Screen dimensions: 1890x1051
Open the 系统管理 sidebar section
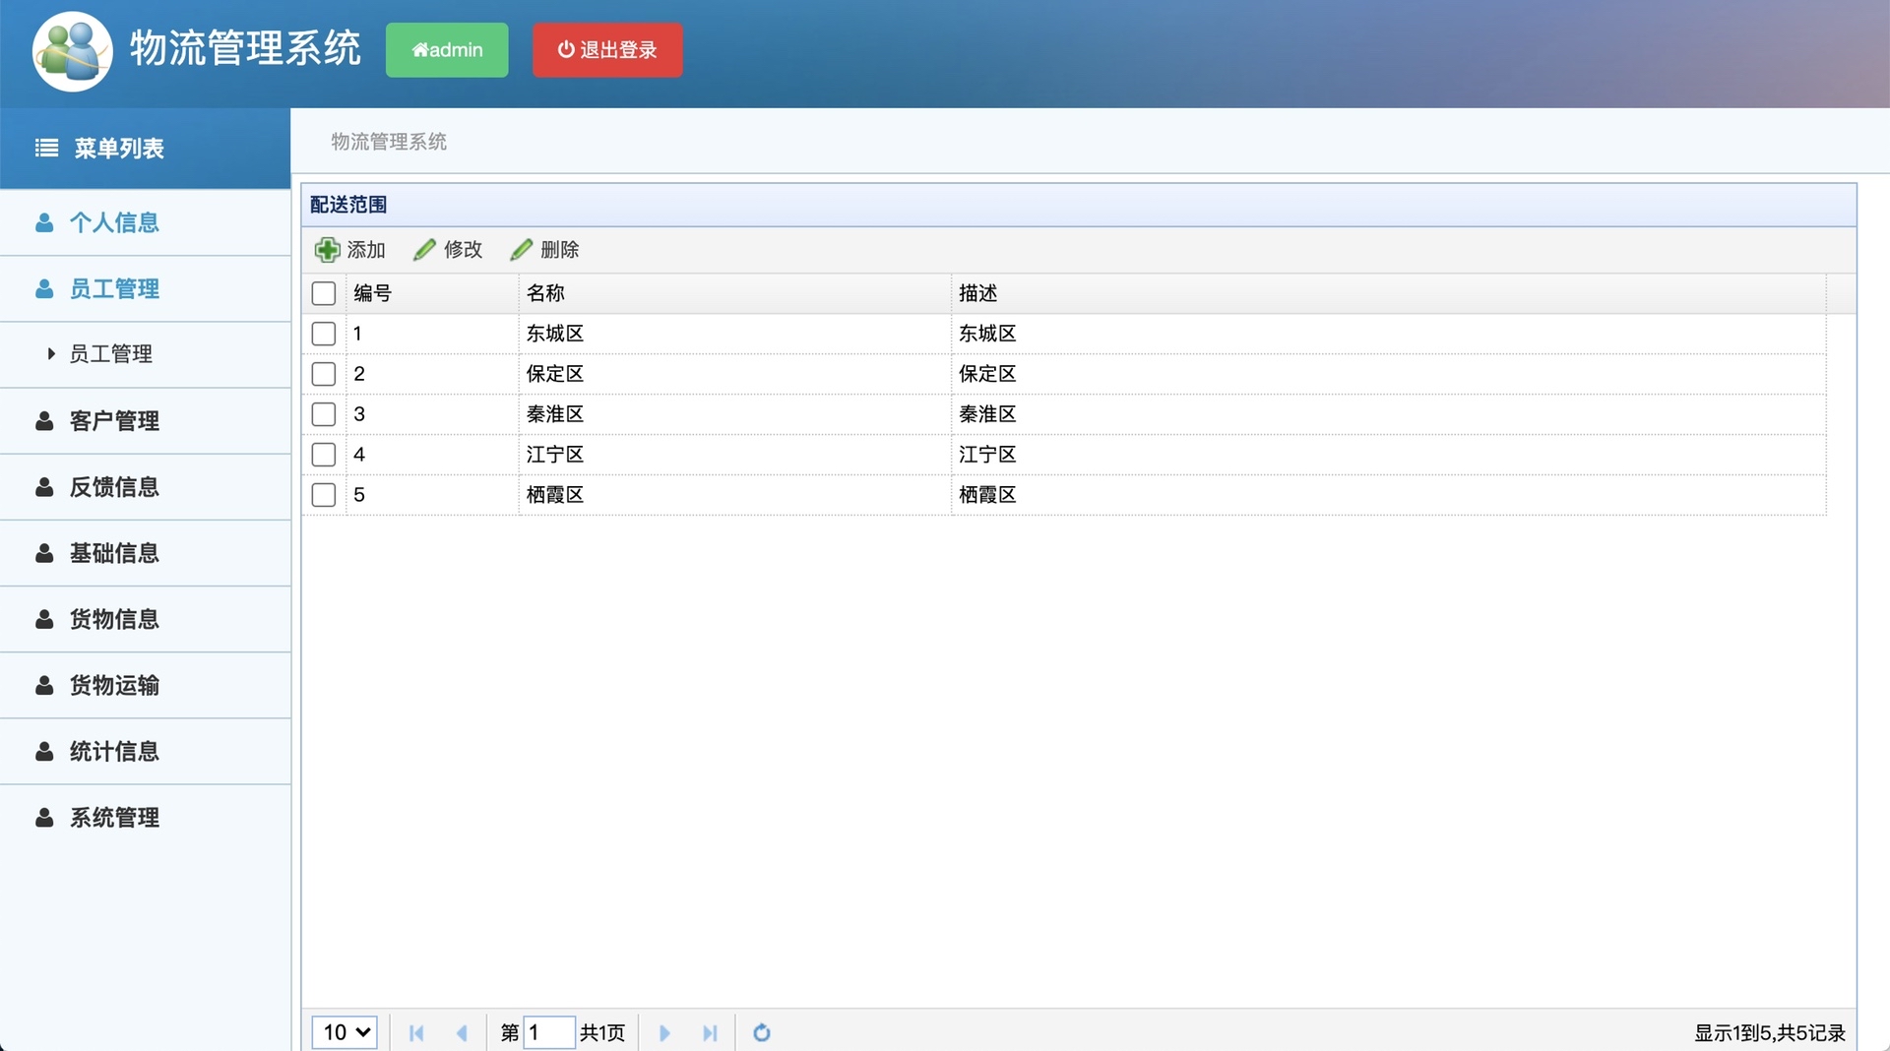pos(113,817)
